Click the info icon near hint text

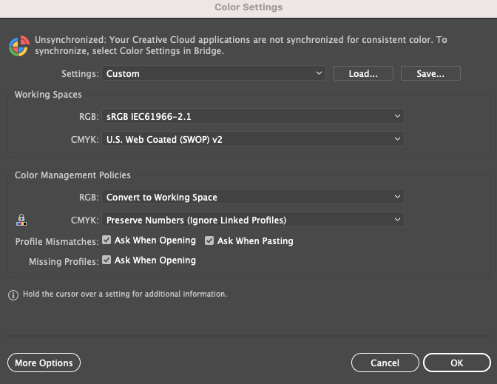point(13,295)
